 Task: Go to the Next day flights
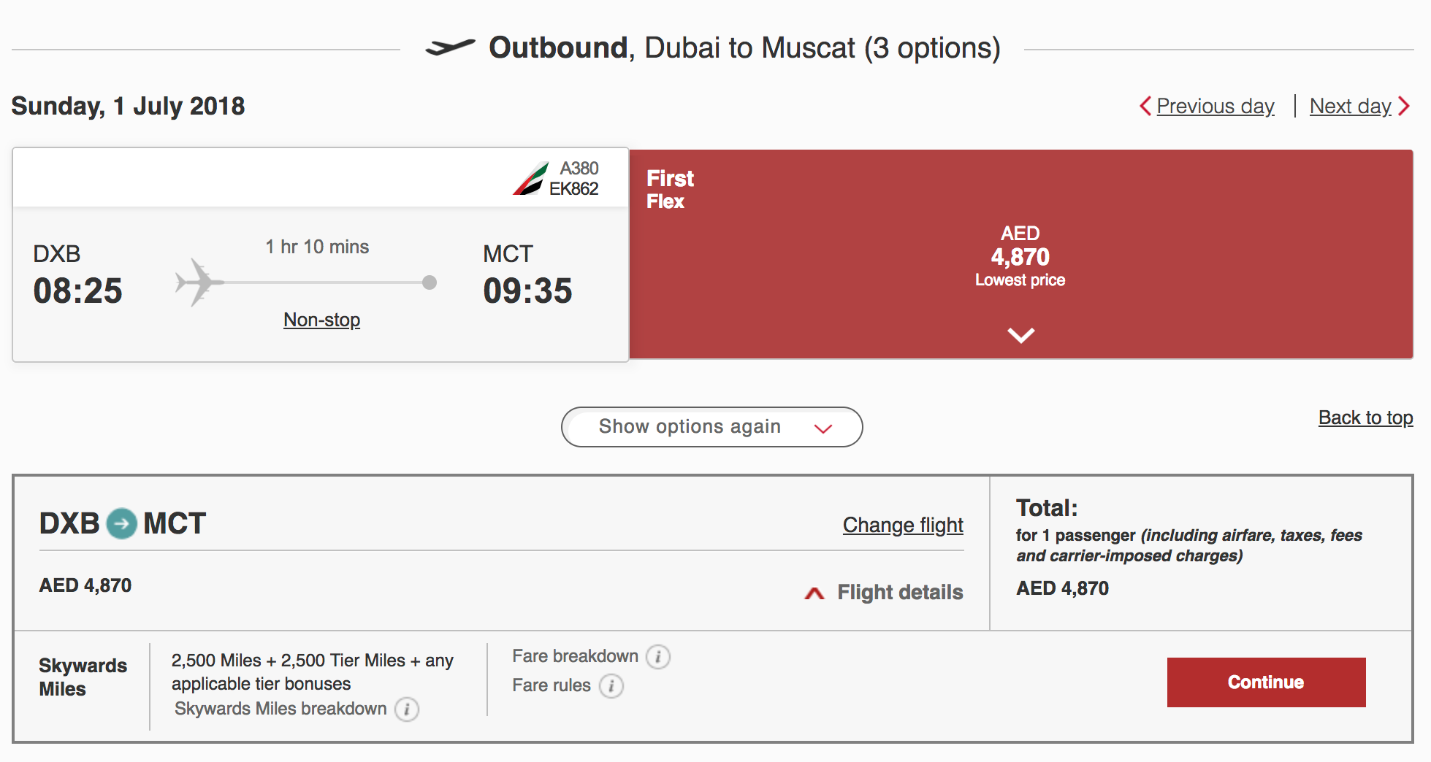[x=1350, y=107]
